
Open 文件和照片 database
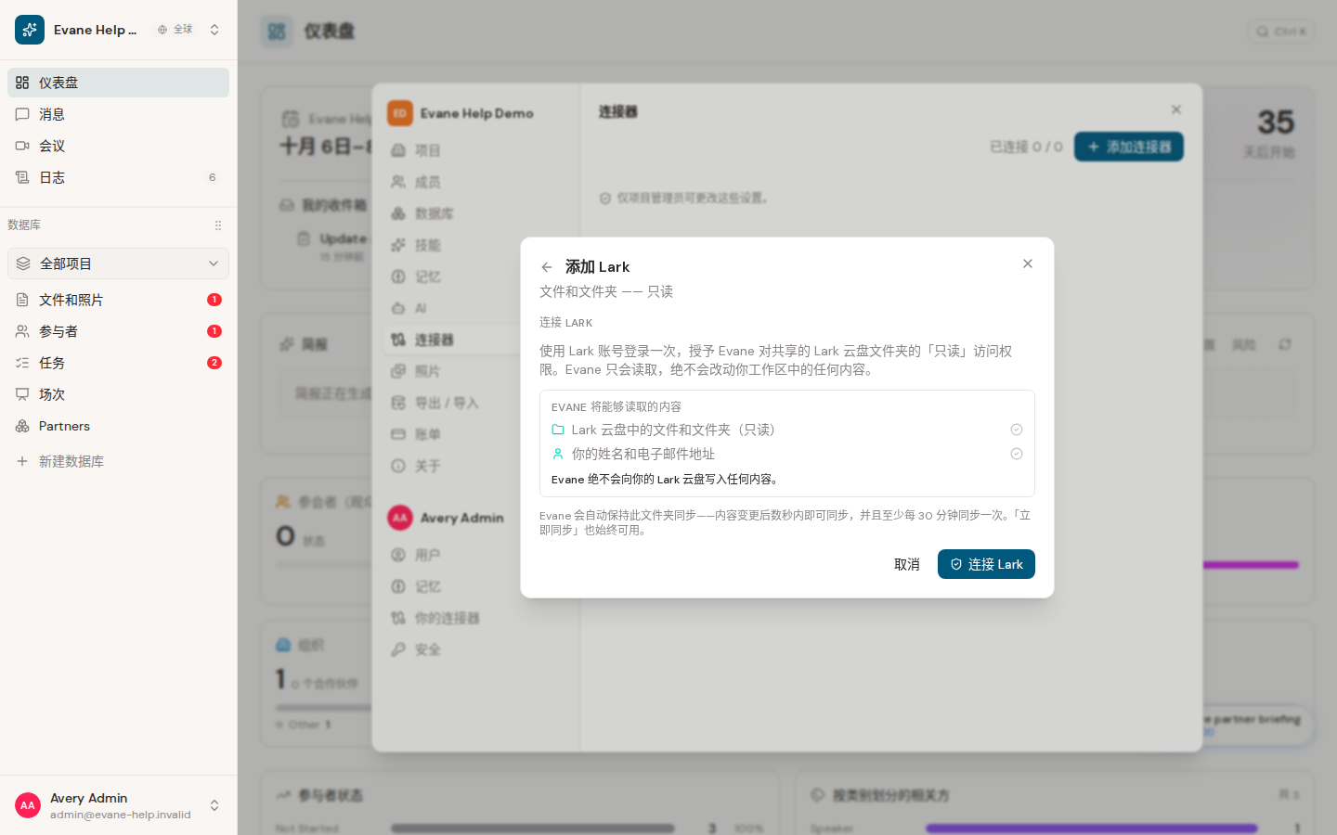118,300
